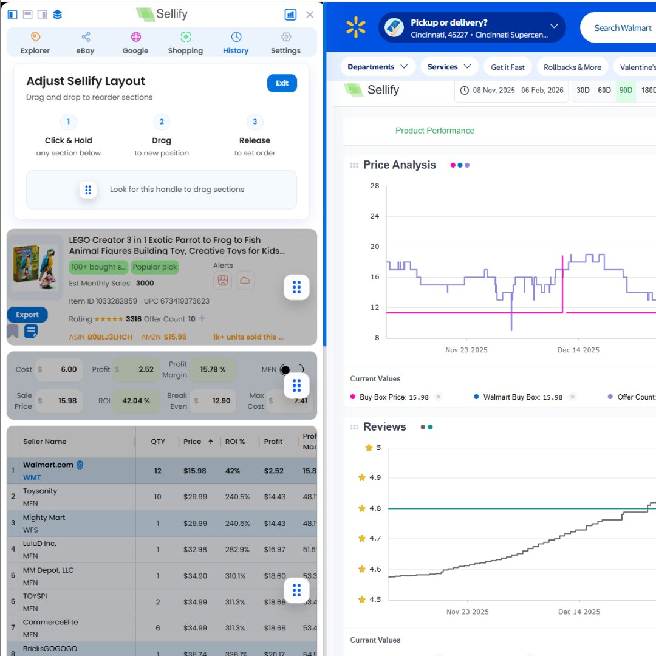Grab the Price Analysis section drag handle
Screen dimensions: 656x656
tap(354, 165)
